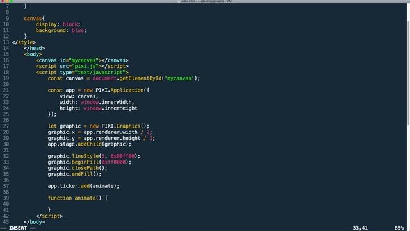Click the "canvas{" CSS selector on line 9

[34, 19]
